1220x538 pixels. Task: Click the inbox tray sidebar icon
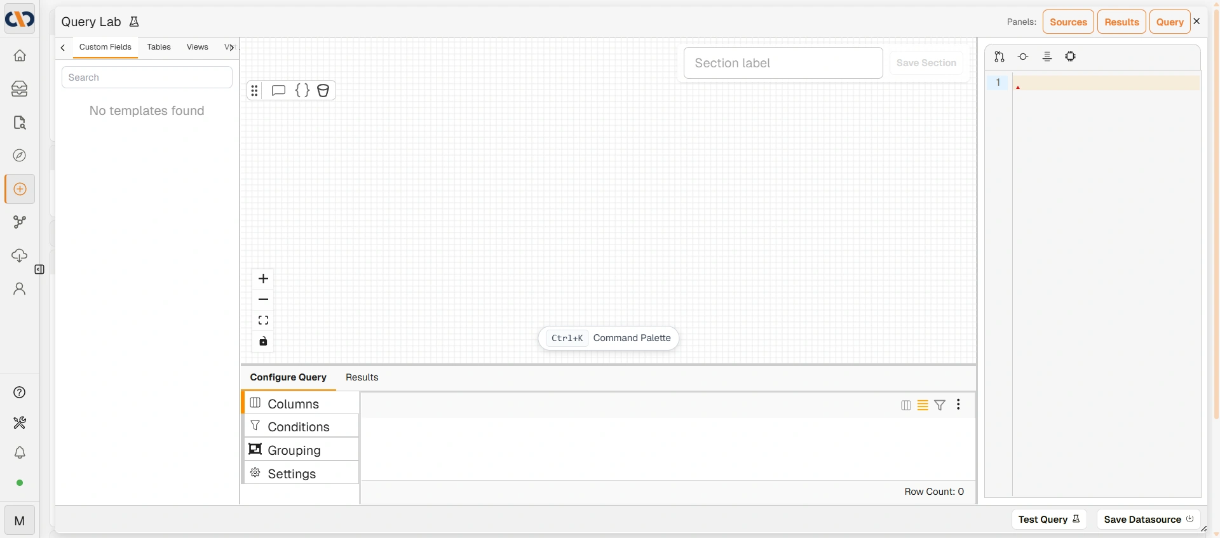tap(20, 89)
